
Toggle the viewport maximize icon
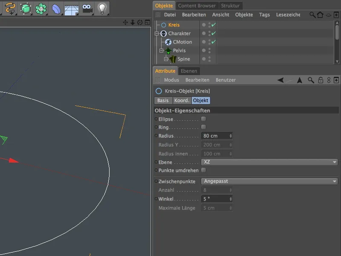(x=147, y=23)
